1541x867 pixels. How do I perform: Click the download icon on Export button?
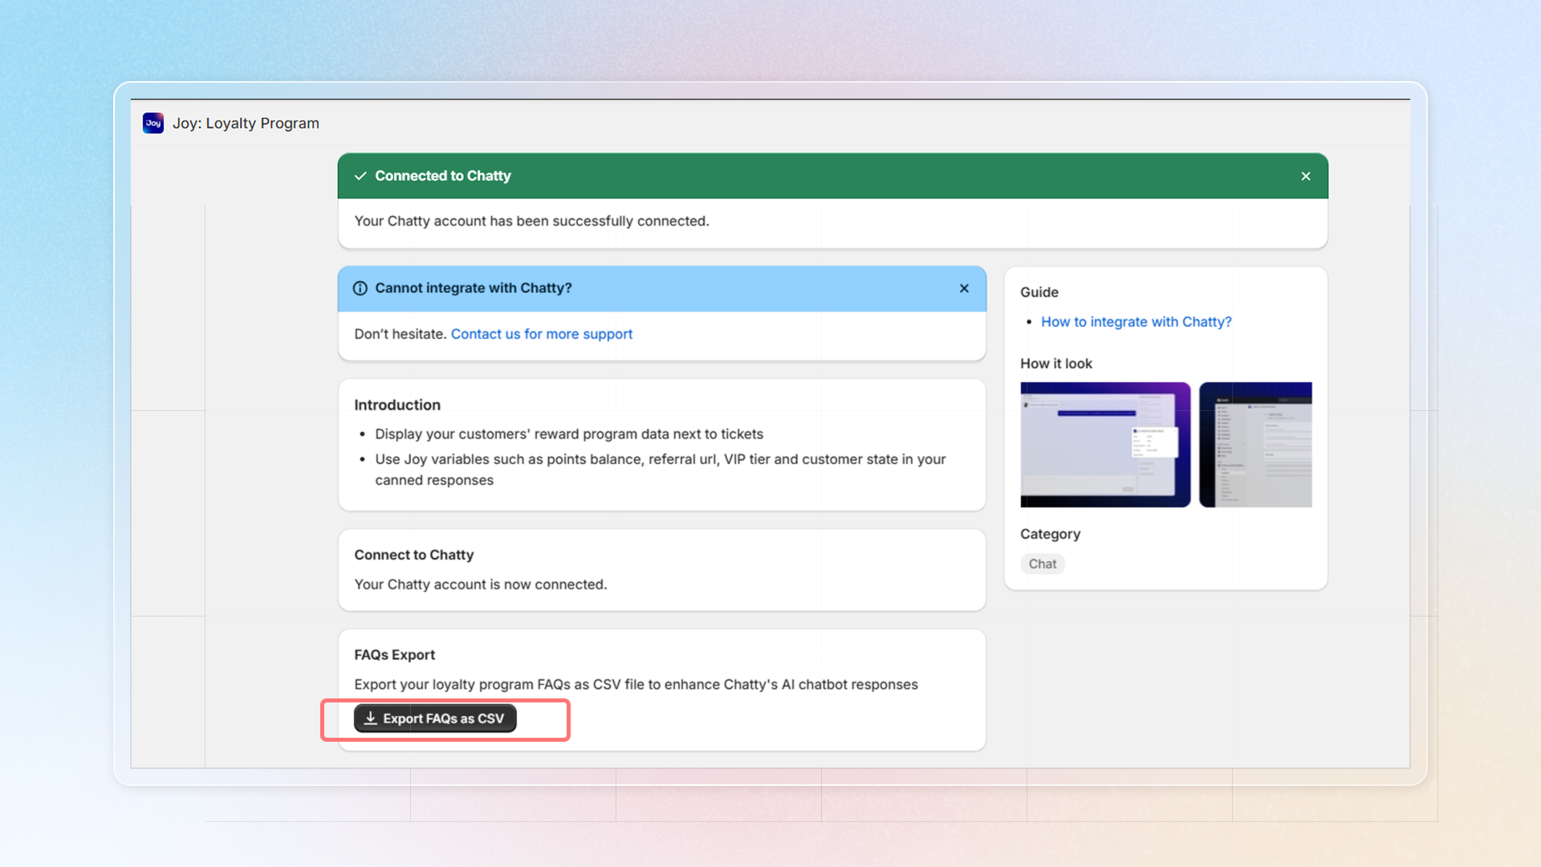[370, 718]
